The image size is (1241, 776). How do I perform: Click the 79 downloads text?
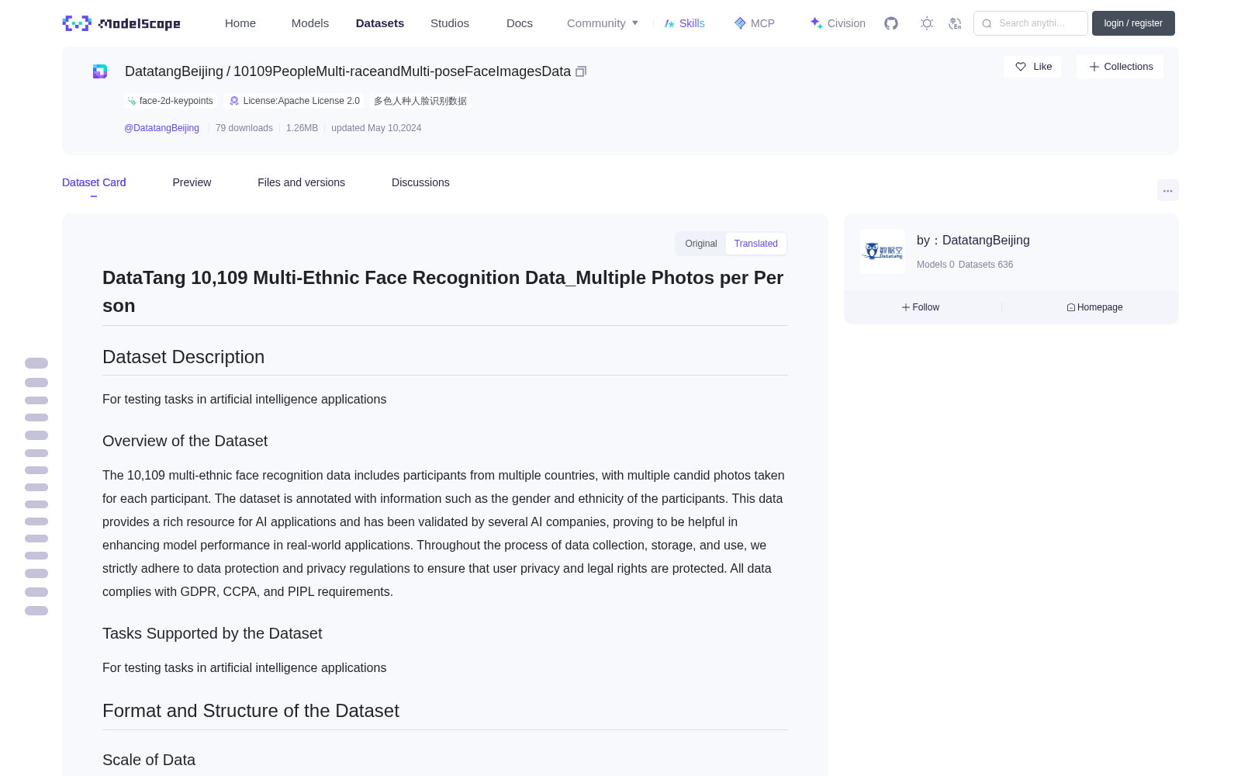pyautogui.click(x=244, y=128)
